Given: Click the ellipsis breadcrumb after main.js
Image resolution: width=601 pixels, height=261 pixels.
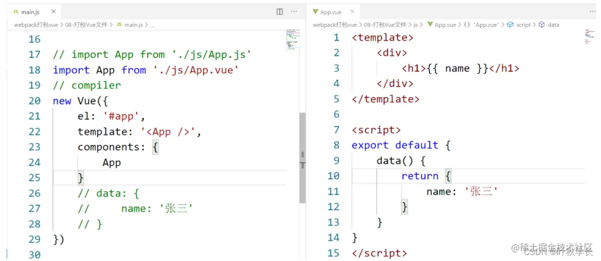Looking at the screenshot, I should coord(152,25).
